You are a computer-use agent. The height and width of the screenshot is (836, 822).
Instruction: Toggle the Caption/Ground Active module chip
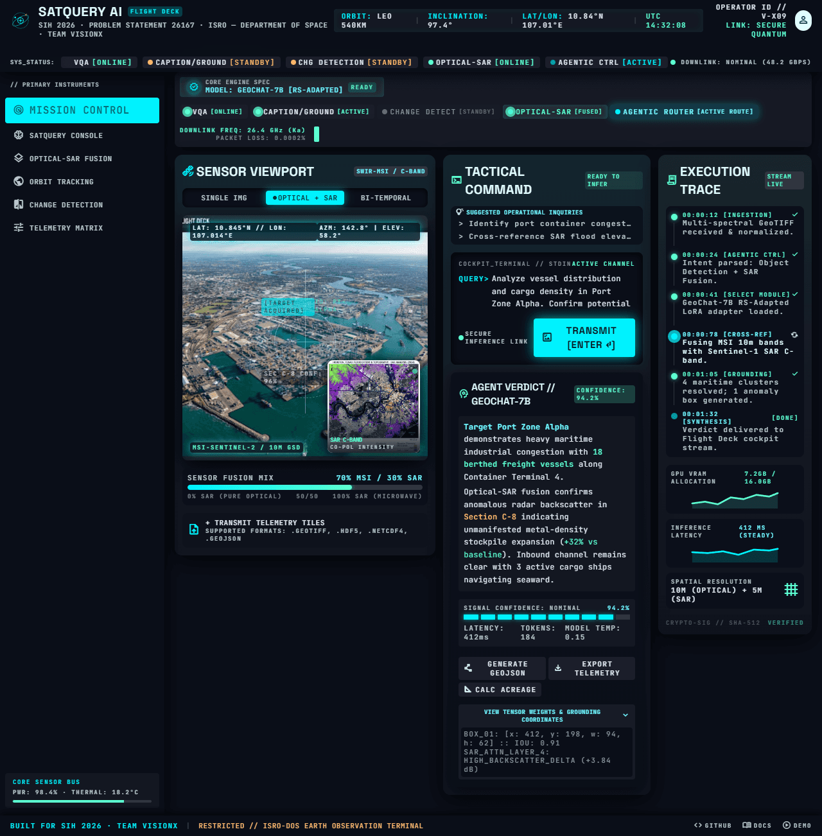click(311, 112)
